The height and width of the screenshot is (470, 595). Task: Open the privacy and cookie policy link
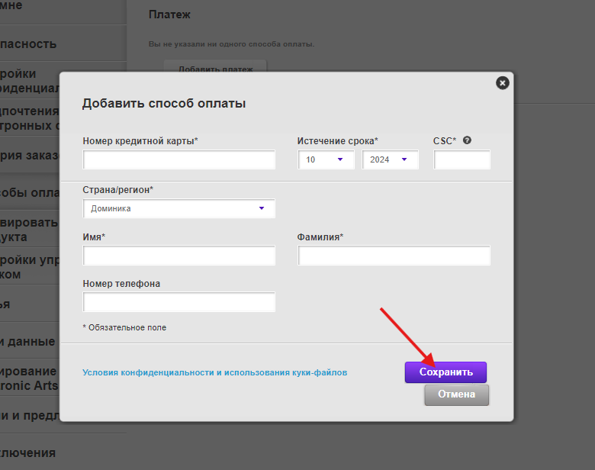point(214,372)
